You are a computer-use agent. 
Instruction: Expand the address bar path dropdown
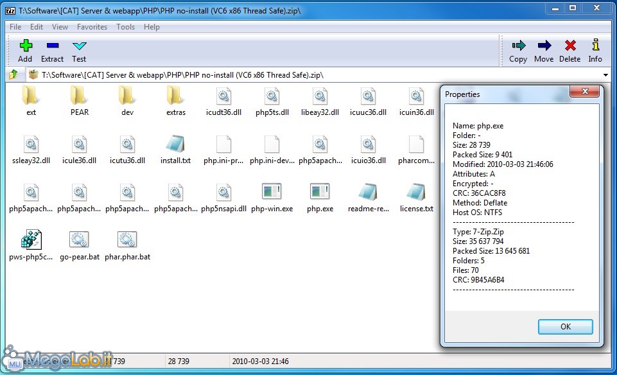click(605, 74)
